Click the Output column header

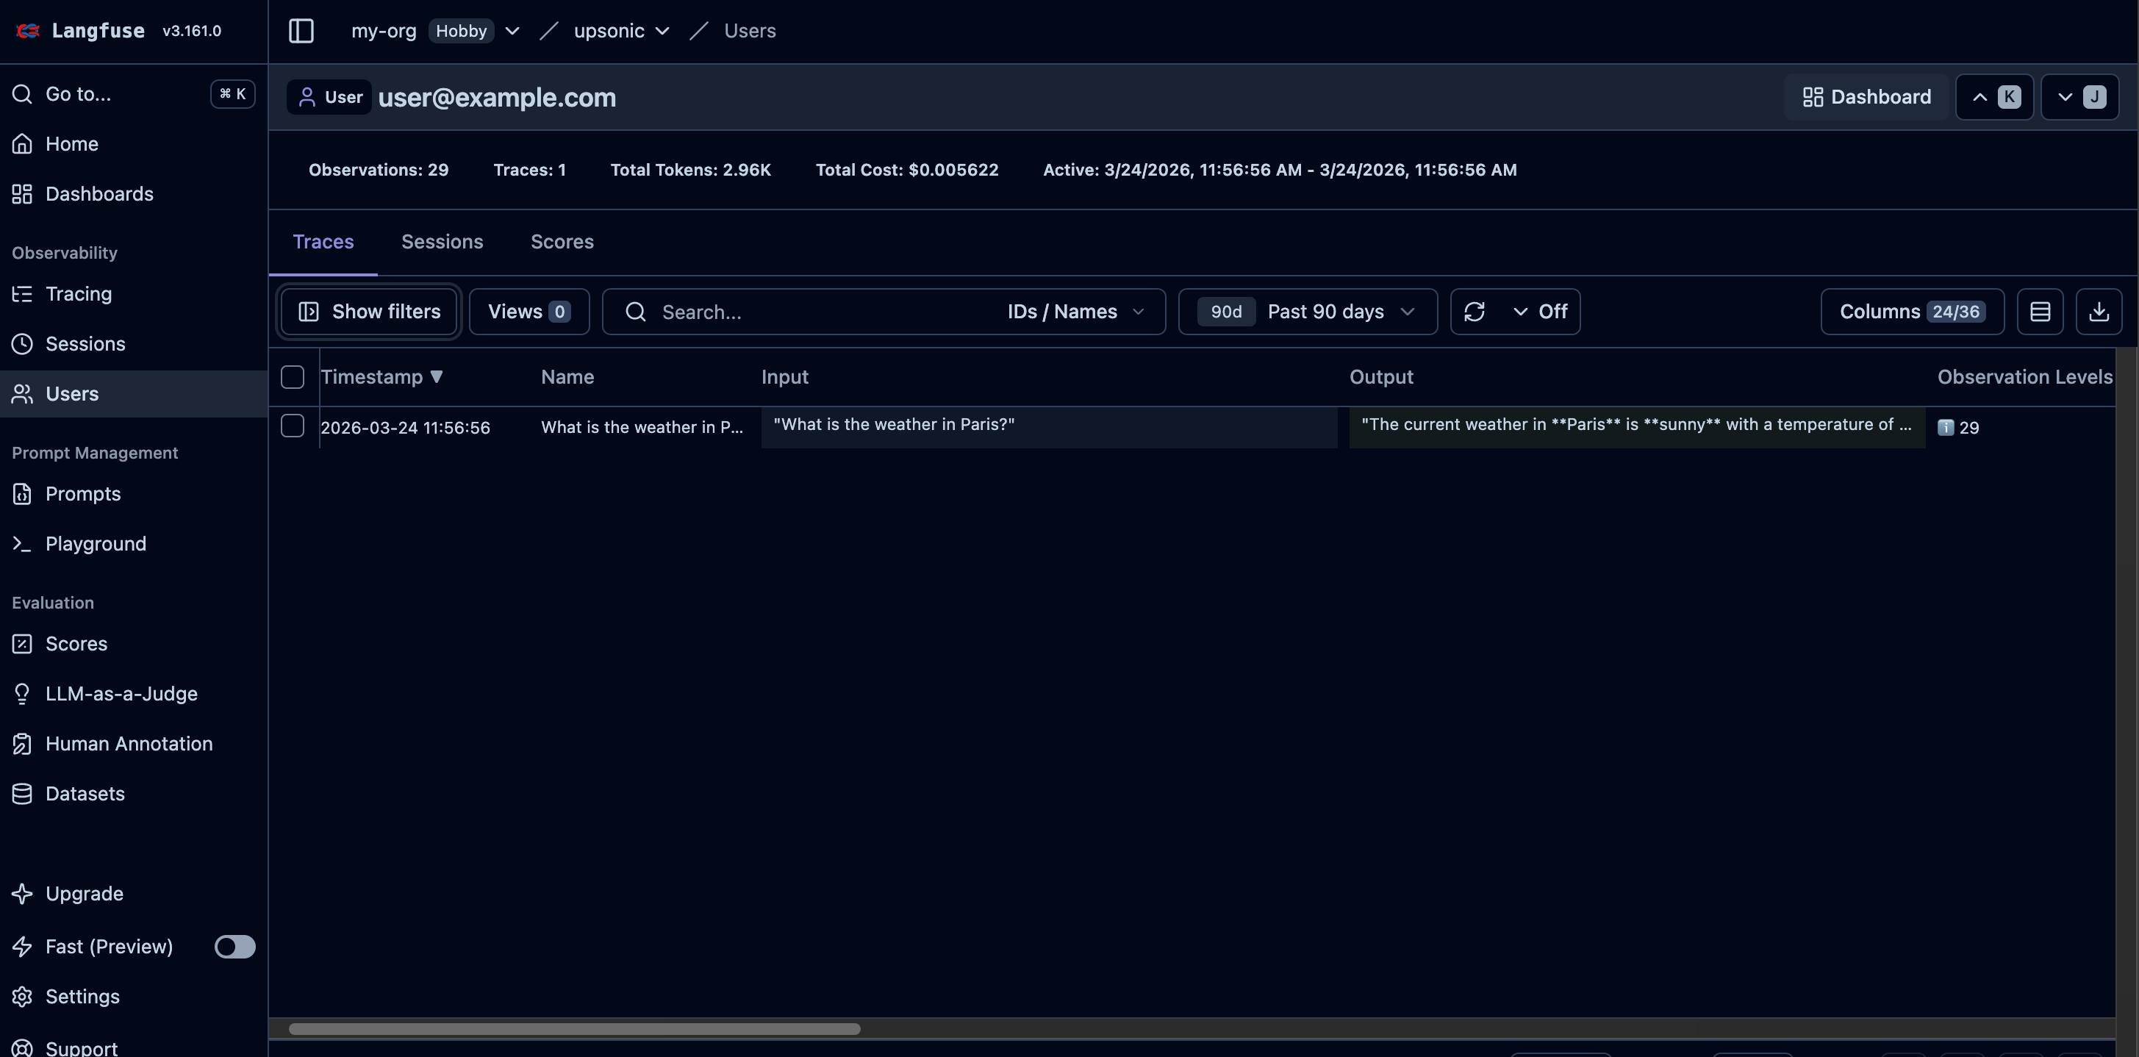pos(1381,377)
